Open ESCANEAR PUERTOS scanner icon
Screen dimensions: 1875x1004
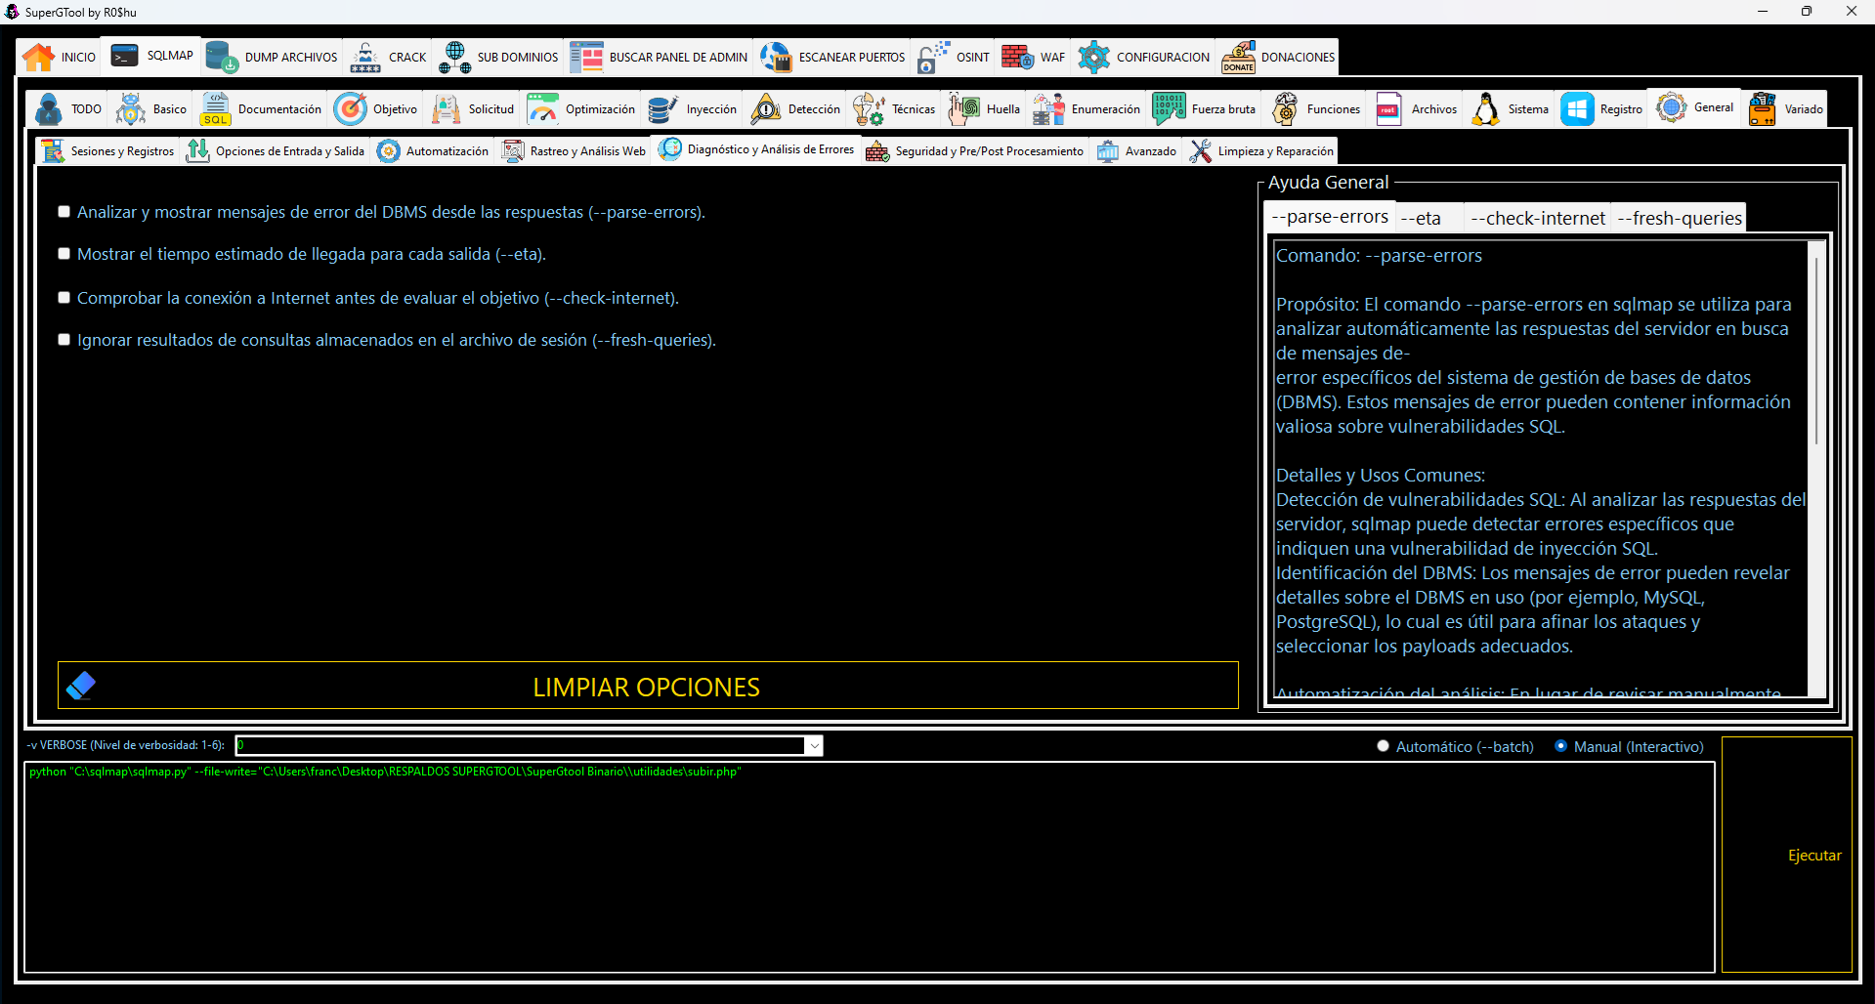(777, 58)
